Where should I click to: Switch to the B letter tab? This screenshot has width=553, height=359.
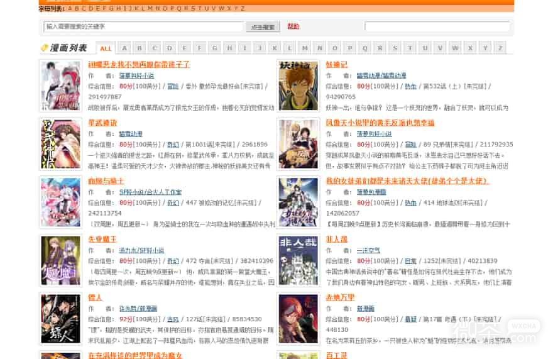[x=140, y=48]
